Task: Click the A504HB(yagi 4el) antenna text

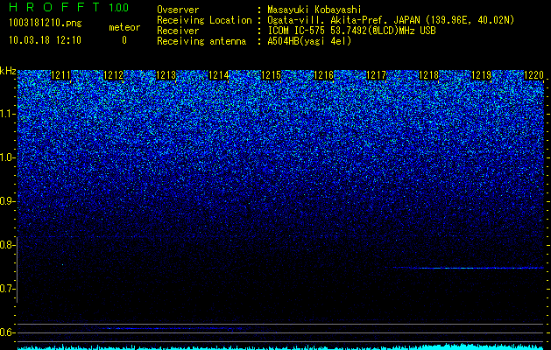Action: [309, 41]
